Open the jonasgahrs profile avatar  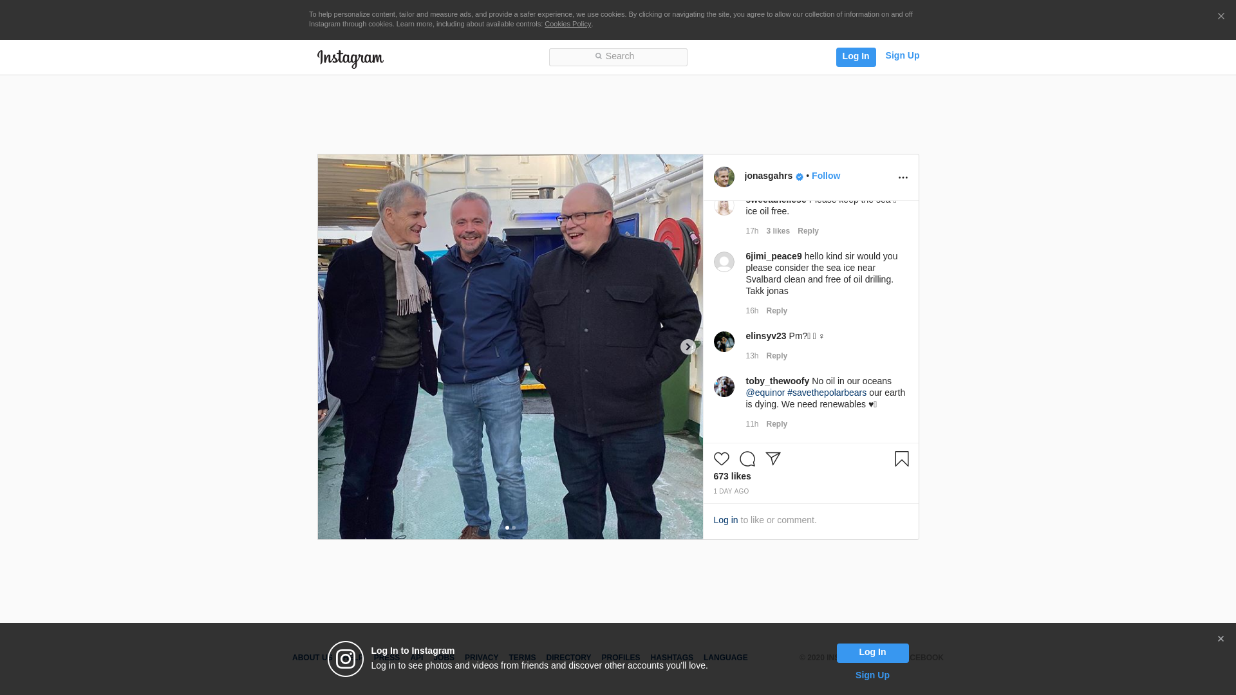(724, 177)
